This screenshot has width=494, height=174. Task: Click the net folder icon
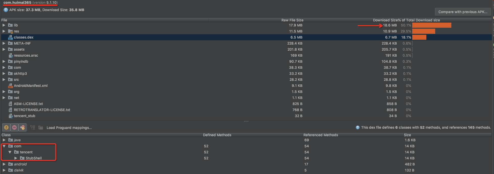pyautogui.click(x=10, y=98)
